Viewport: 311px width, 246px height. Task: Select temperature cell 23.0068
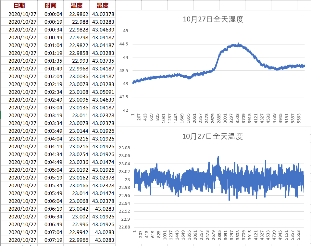77,201
